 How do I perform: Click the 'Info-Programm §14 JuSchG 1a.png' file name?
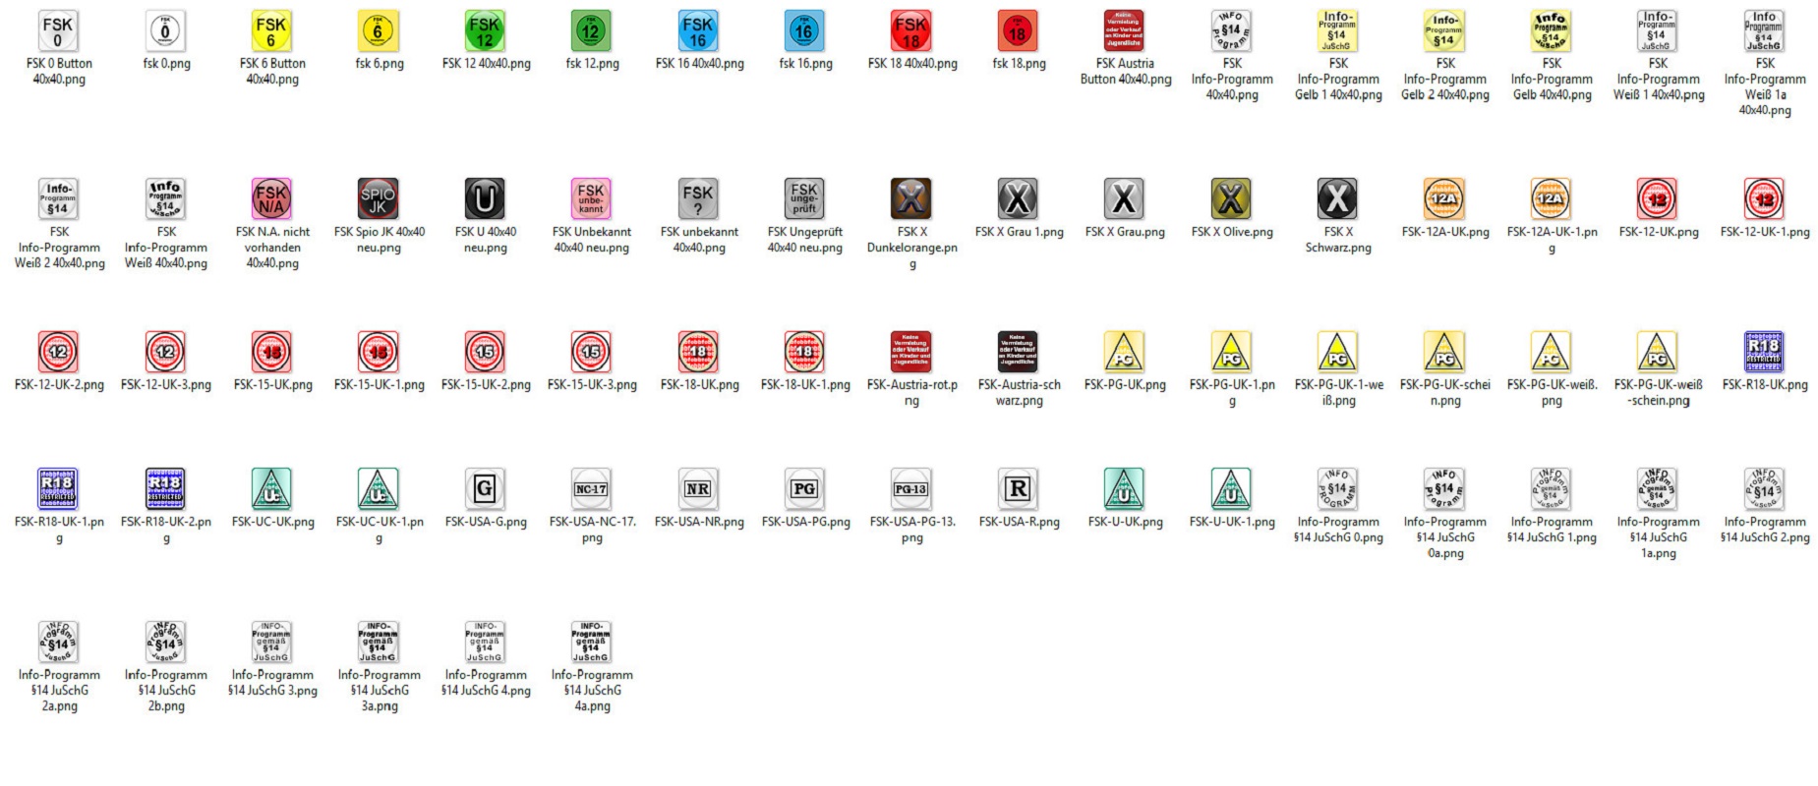point(1658,537)
